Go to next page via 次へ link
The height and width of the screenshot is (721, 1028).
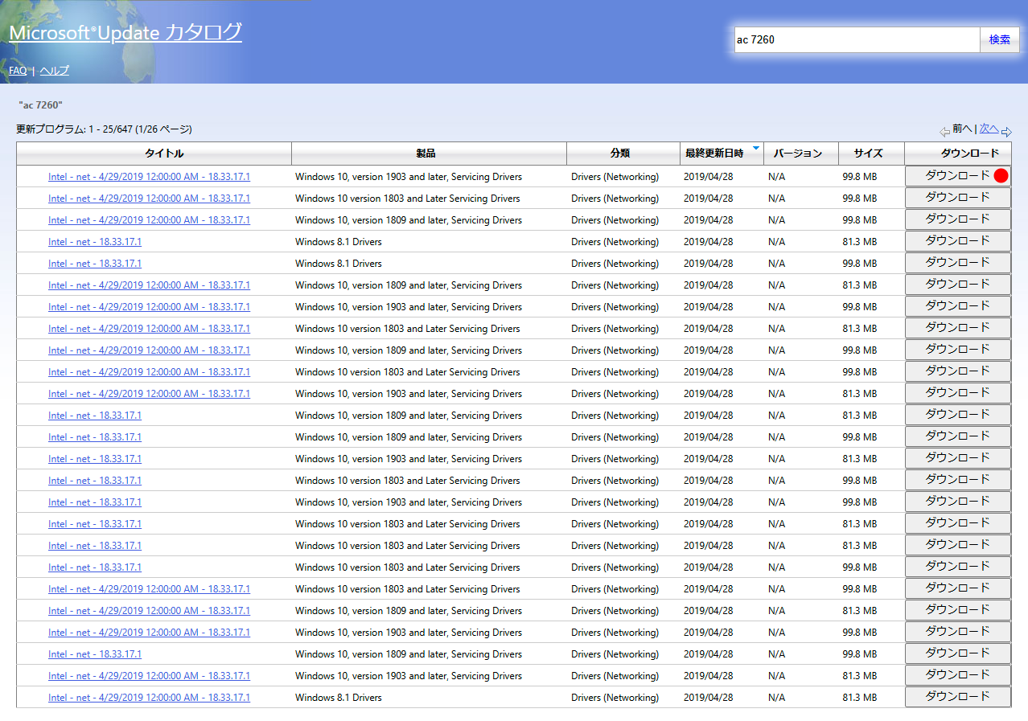click(x=989, y=129)
